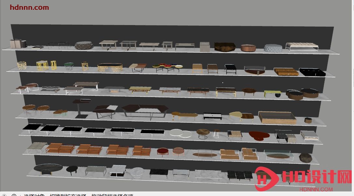Click the cluster of colorful round tray tables
The width and height of the screenshot is (354, 196).
[x=167, y=67]
